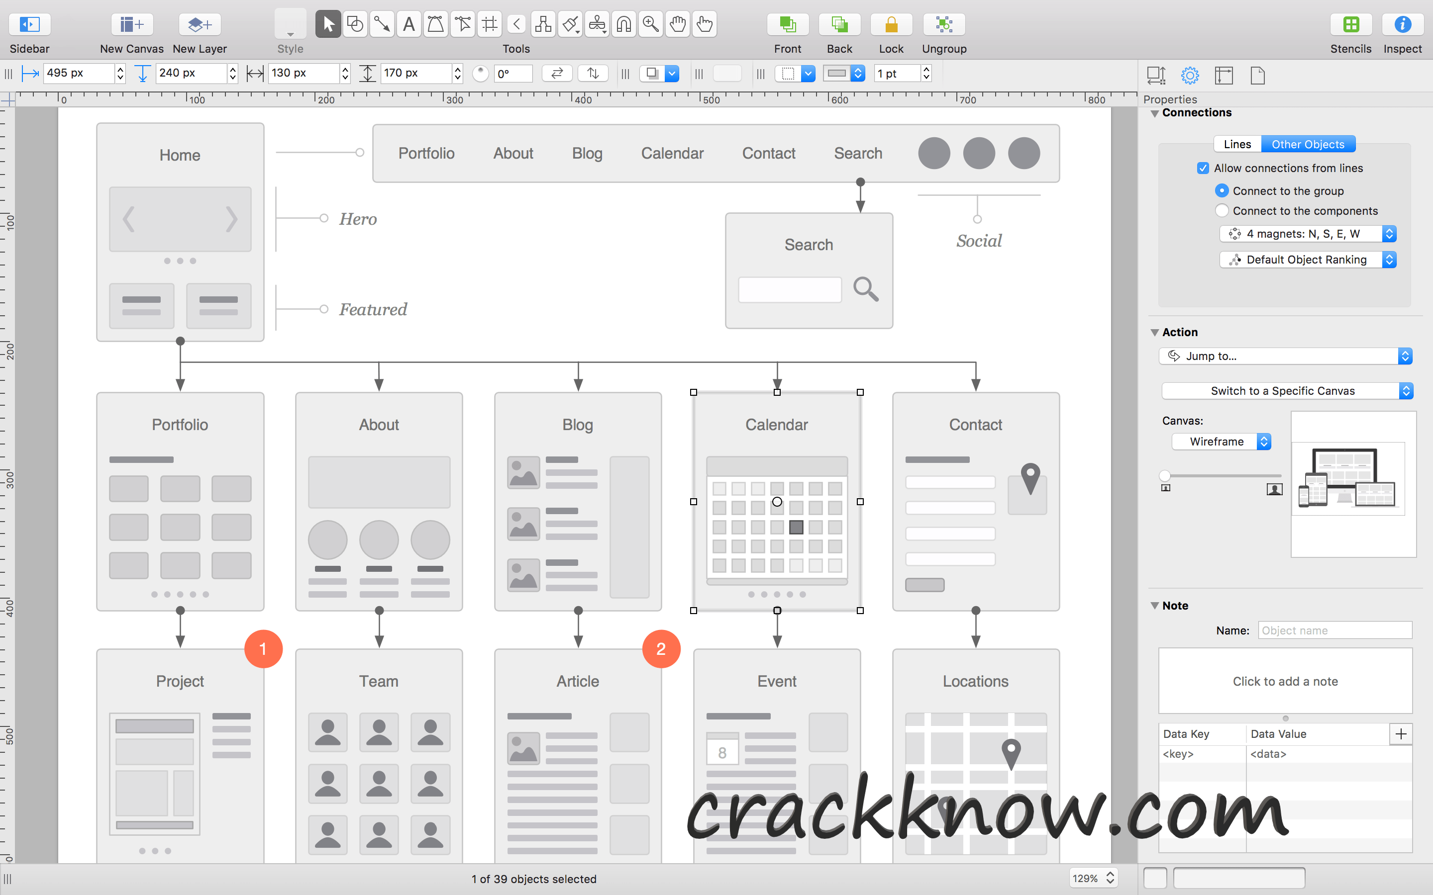
Task: Expand the Default Object Ranking dropdown
Action: [1393, 260]
